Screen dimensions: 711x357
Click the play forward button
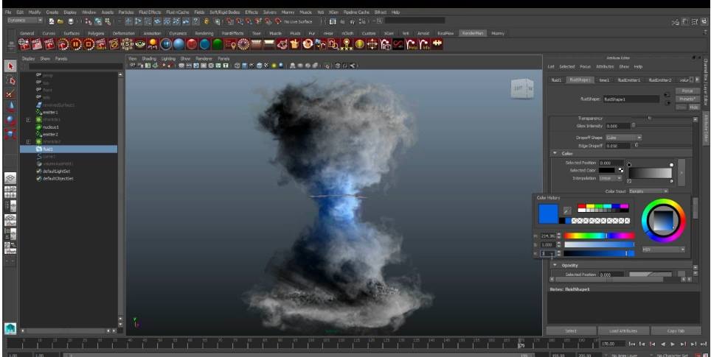click(673, 344)
